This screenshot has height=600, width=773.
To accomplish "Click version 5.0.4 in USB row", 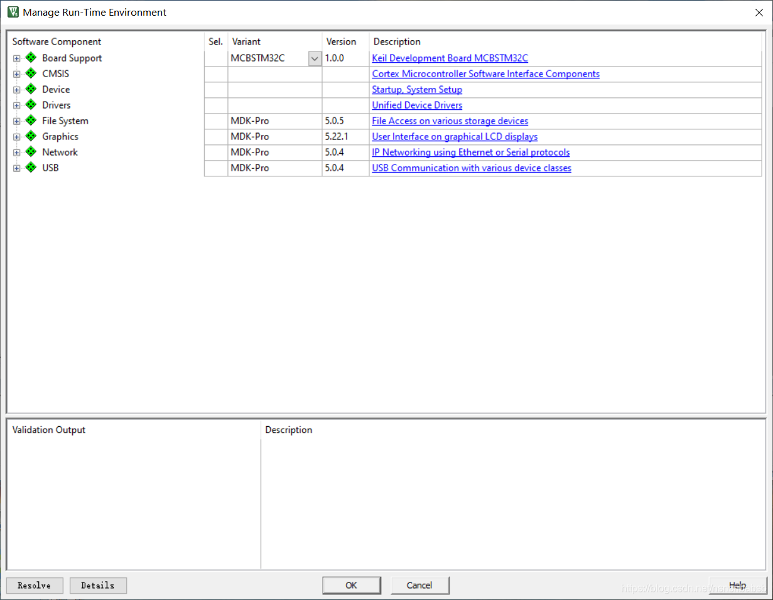I will [335, 168].
